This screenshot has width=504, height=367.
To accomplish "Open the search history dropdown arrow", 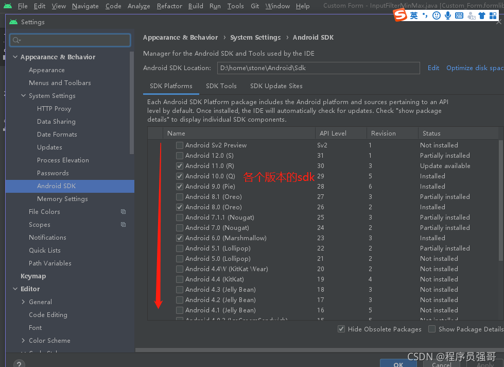I will click(20, 41).
